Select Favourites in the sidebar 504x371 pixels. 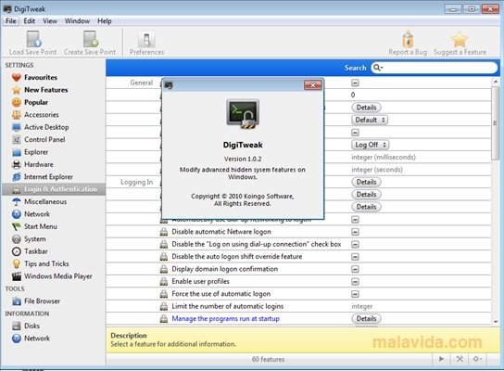pyautogui.click(x=41, y=77)
